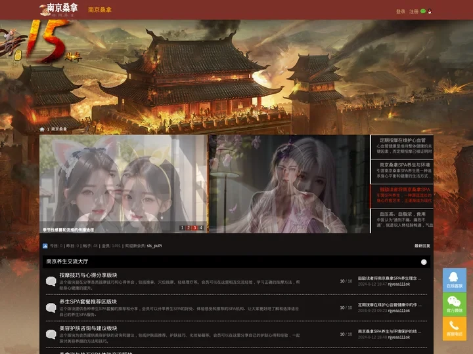Image resolution: width=473 pixels, height=354 pixels.
Task: Open the 美容护肤咨询与建议板块 forum
Action: [88, 328]
